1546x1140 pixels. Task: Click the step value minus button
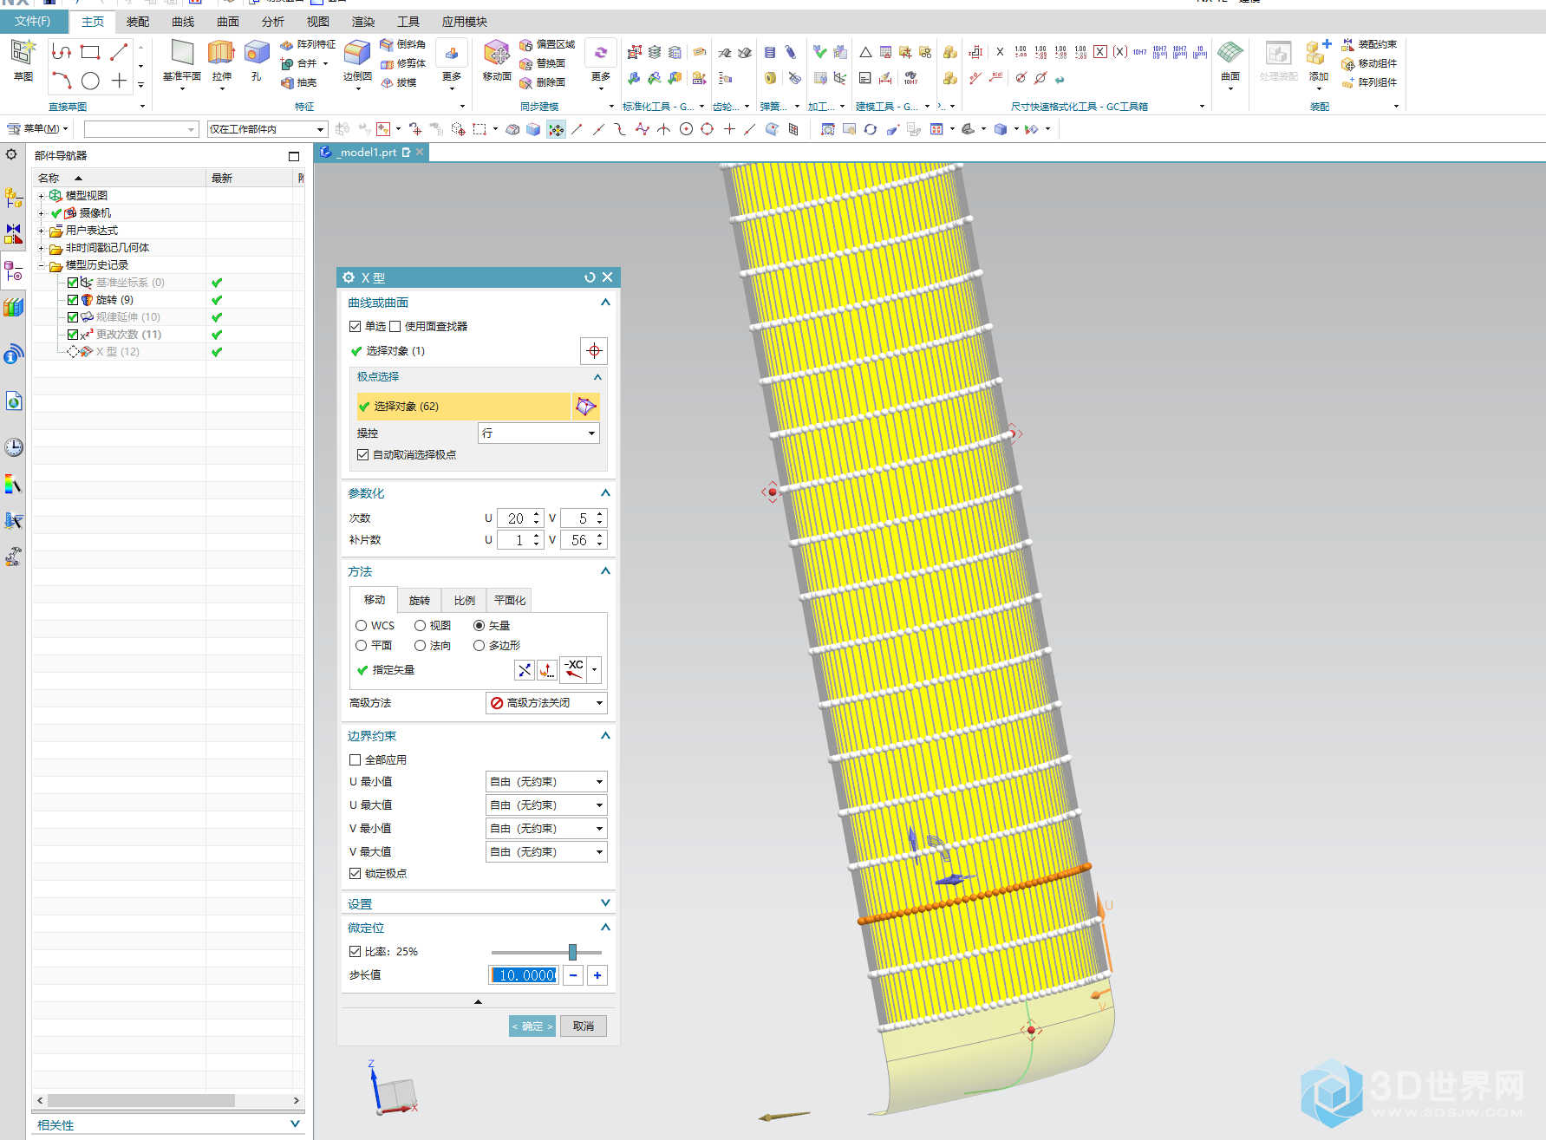pyautogui.click(x=573, y=975)
